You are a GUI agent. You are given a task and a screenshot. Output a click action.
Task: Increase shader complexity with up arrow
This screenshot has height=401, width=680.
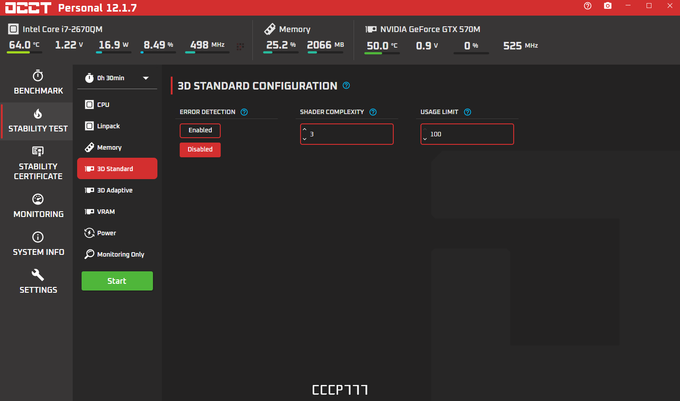pyautogui.click(x=305, y=129)
